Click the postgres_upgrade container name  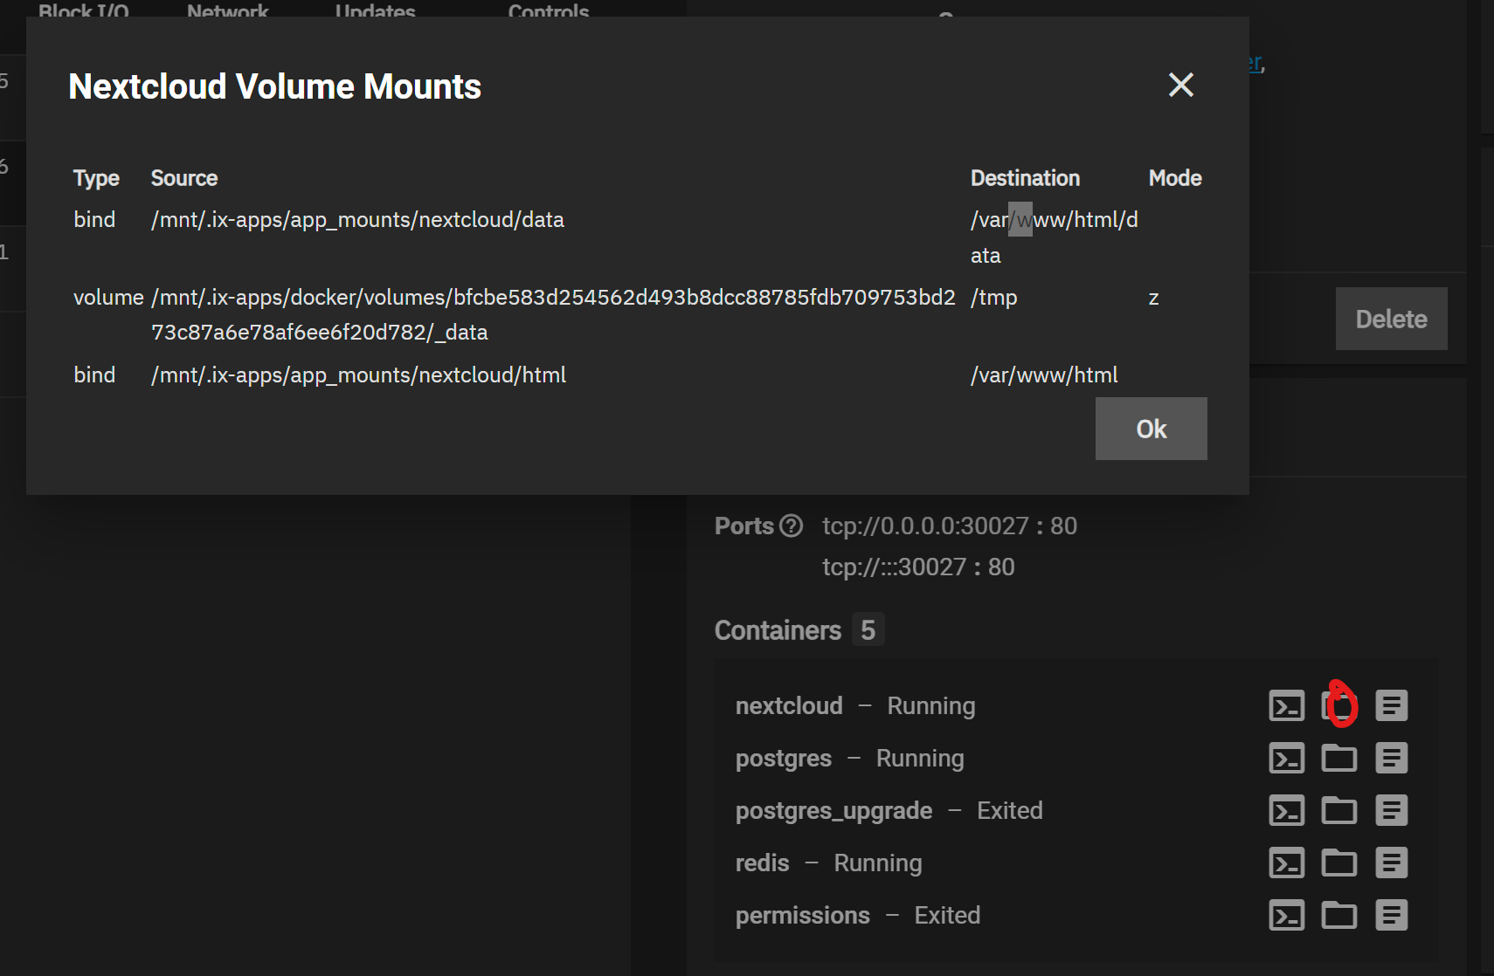tap(833, 810)
